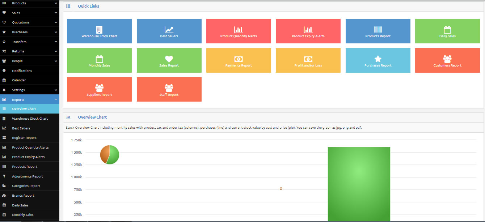Screen dimensions: 485x222
Task: Open the Daily Sales calendar tile
Action: pos(447,31)
